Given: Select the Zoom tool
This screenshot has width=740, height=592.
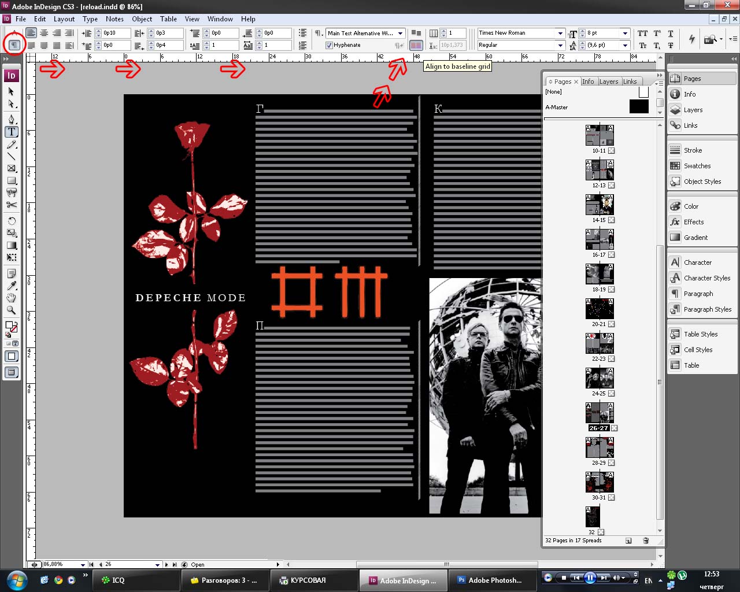Looking at the screenshot, I should click(11, 310).
